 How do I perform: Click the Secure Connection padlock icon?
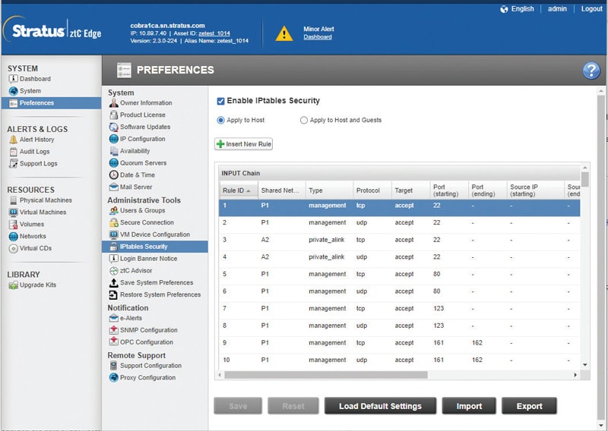click(113, 222)
